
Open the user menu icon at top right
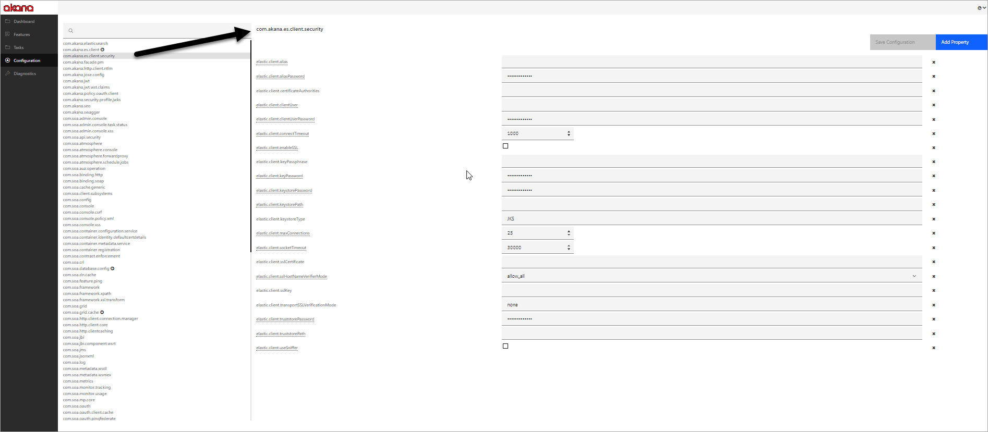tap(981, 8)
